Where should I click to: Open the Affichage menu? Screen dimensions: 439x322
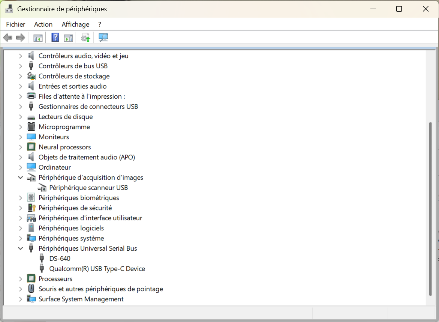point(76,24)
